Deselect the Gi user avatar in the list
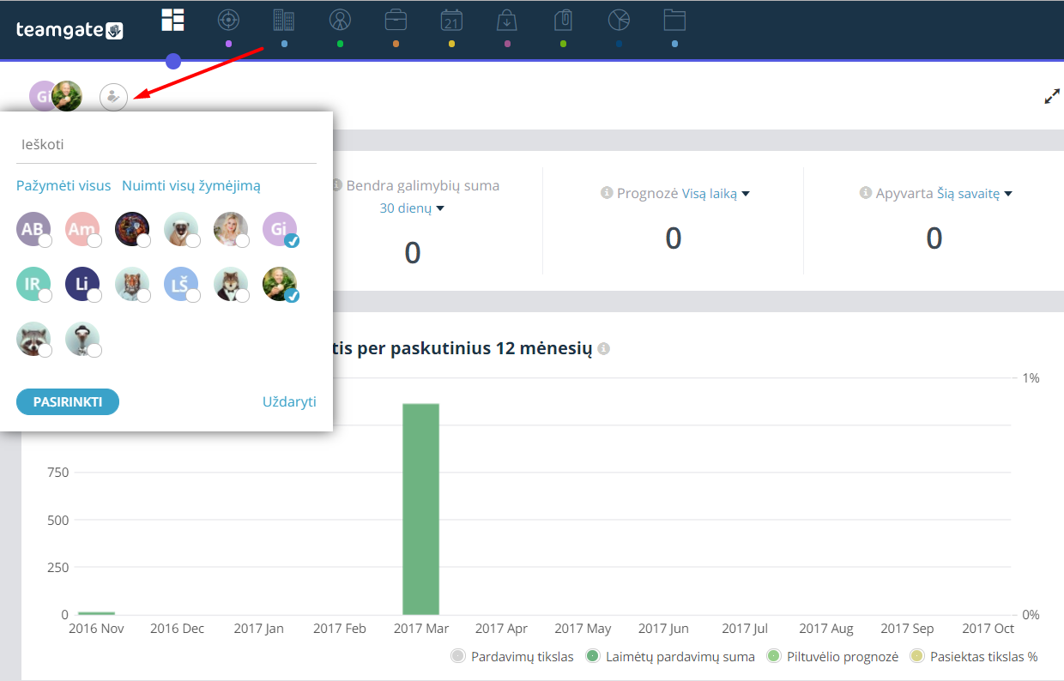The height and width of the screenshot is (681, 1064). pyautogui.click(x=280, y=229)
